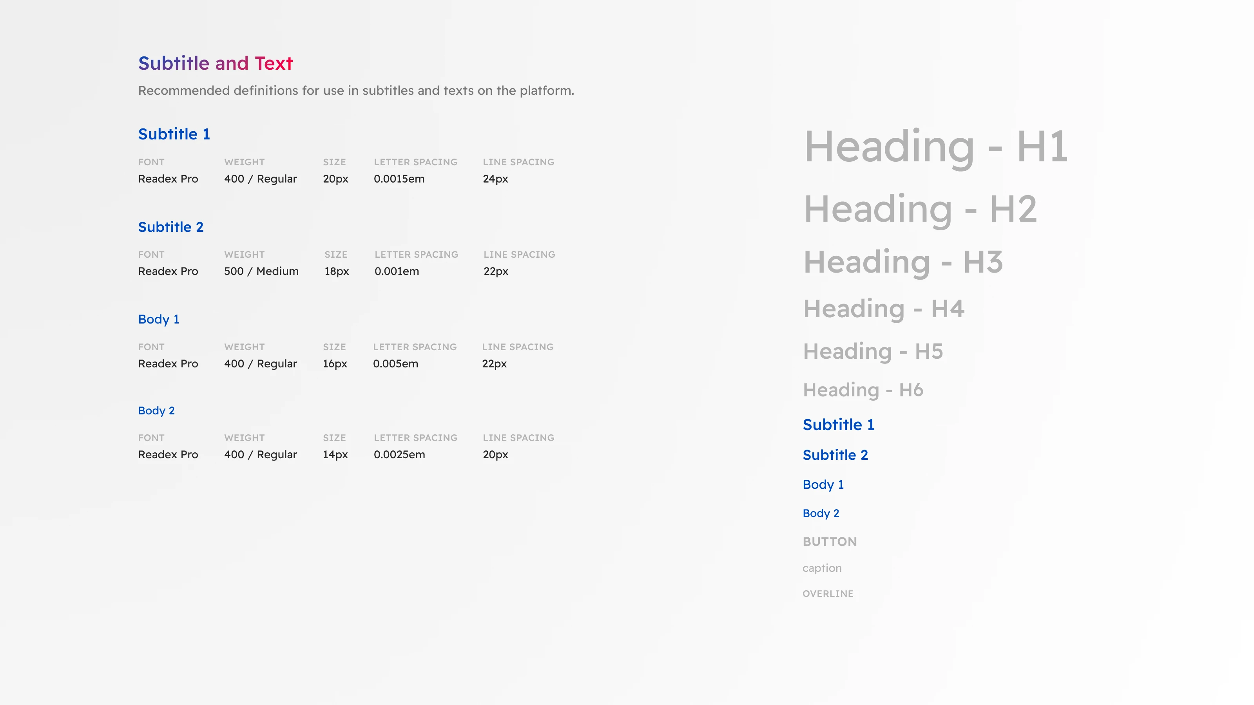Select the Subtitle 2 section heading
The image size is (1254, 705).
(x=170, y=227)
